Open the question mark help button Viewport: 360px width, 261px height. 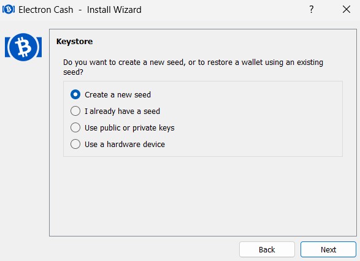click(x=311, y=10)
